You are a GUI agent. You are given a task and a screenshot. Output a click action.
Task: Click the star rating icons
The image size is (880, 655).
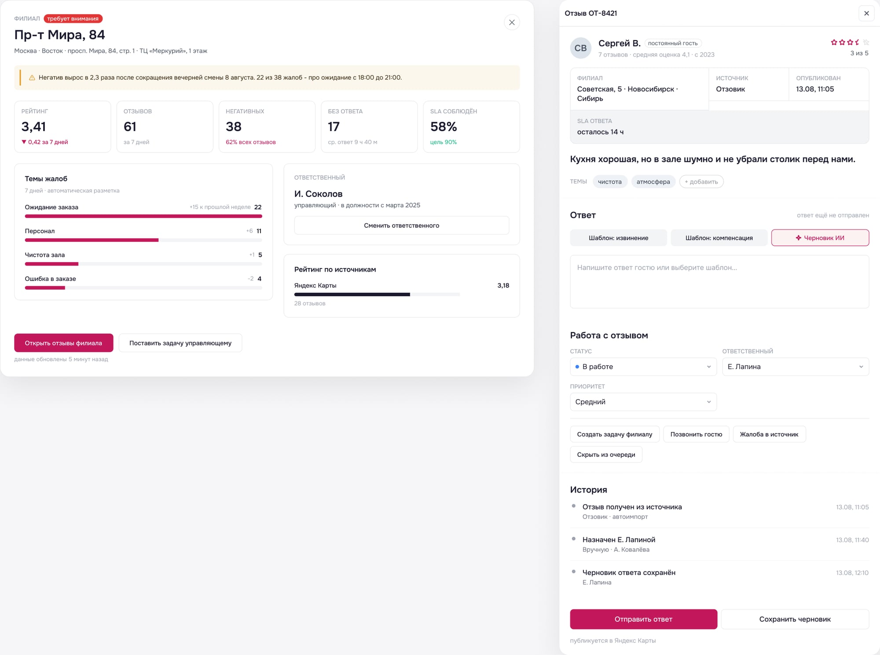850,42
